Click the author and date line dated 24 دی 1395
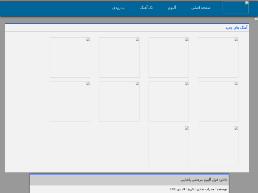Screen dimensions: 258x193 198,189
